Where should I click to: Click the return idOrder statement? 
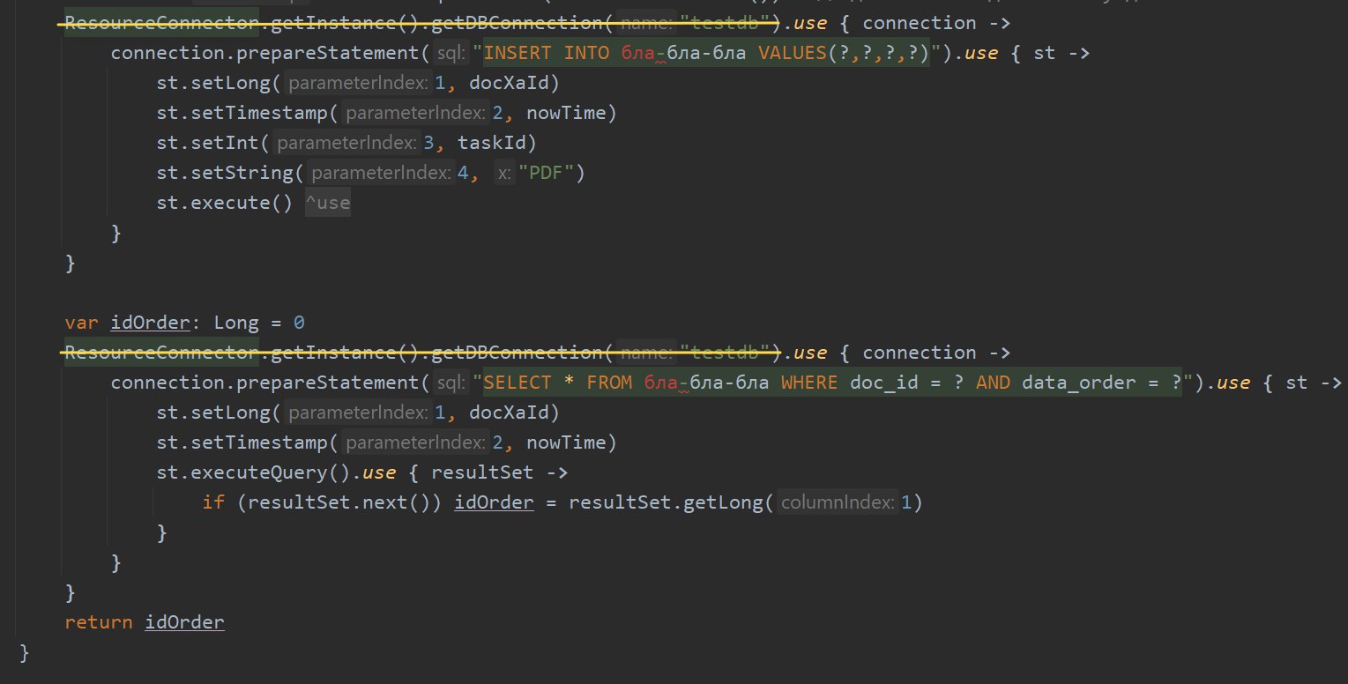point(145,622)
